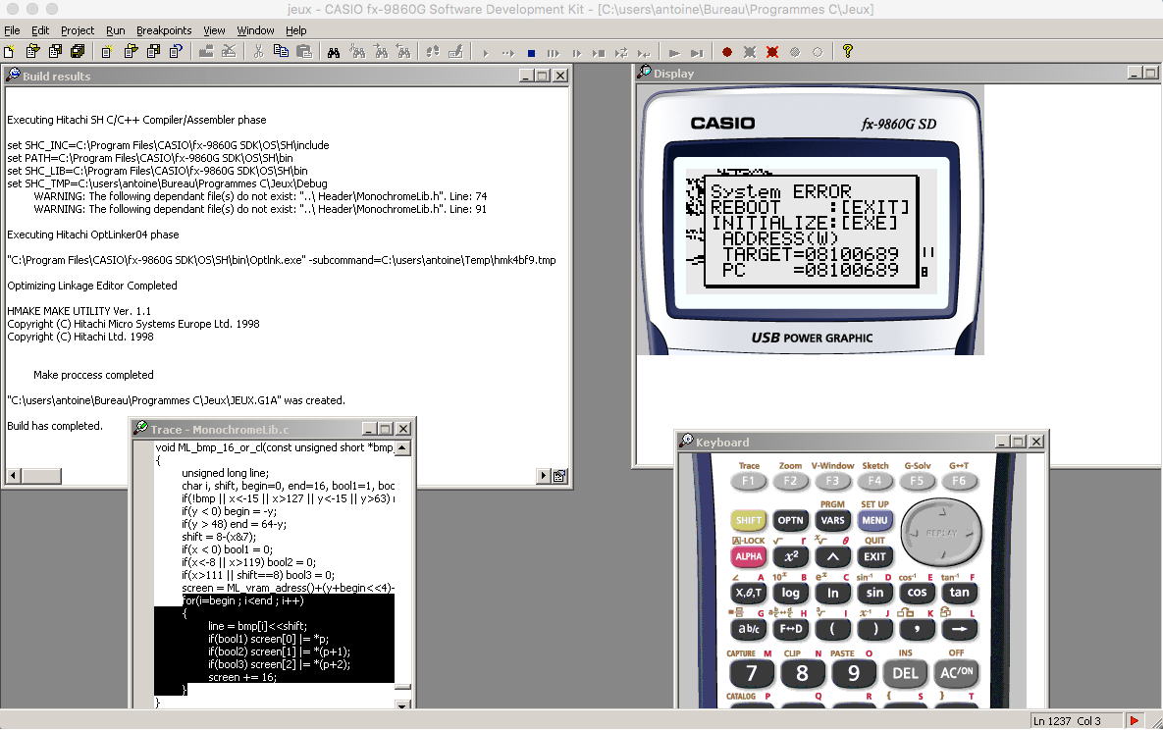
Task: Click the Open file calculator icon with folder
Action: click(132, 52)
